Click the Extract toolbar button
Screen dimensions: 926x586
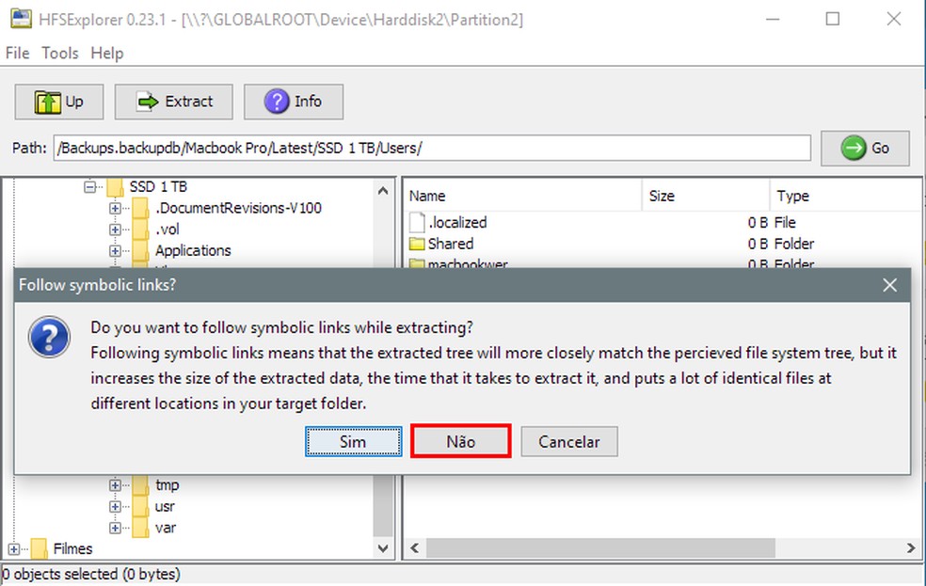(173, 102)
